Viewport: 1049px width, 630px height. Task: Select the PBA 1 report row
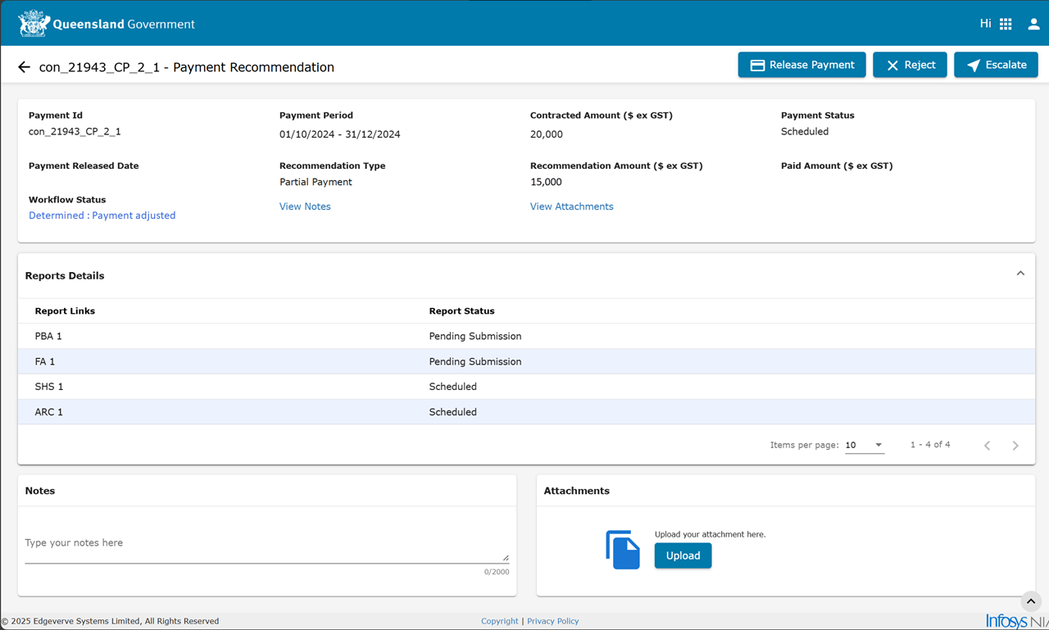click(526, 336)
